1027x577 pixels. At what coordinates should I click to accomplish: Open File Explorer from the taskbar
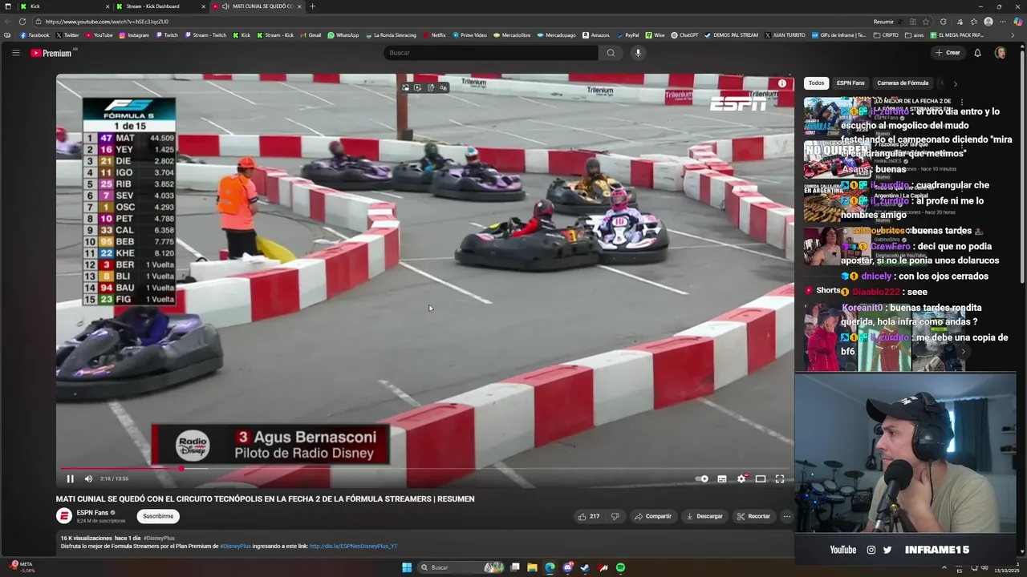point(532,567)
